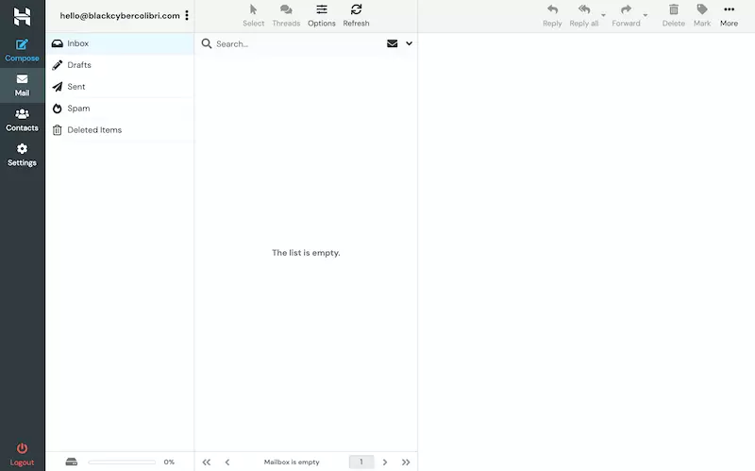Click the page number field showing 1
This screenshot has width=755, height=471.
361,462
